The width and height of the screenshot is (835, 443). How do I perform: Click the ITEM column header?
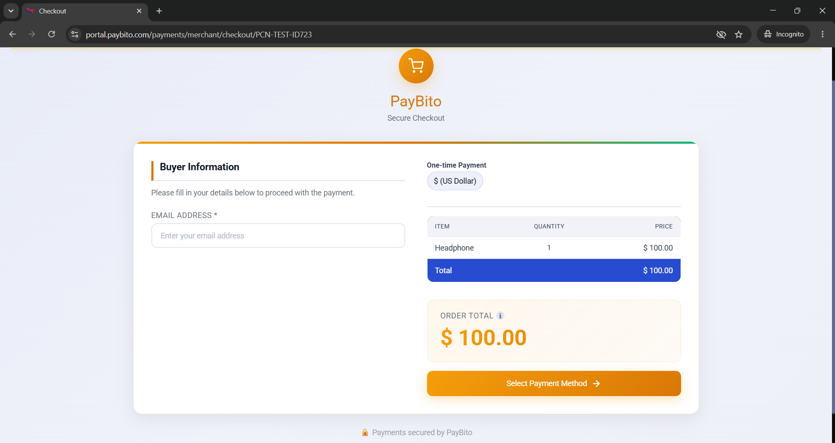[442, 226]
